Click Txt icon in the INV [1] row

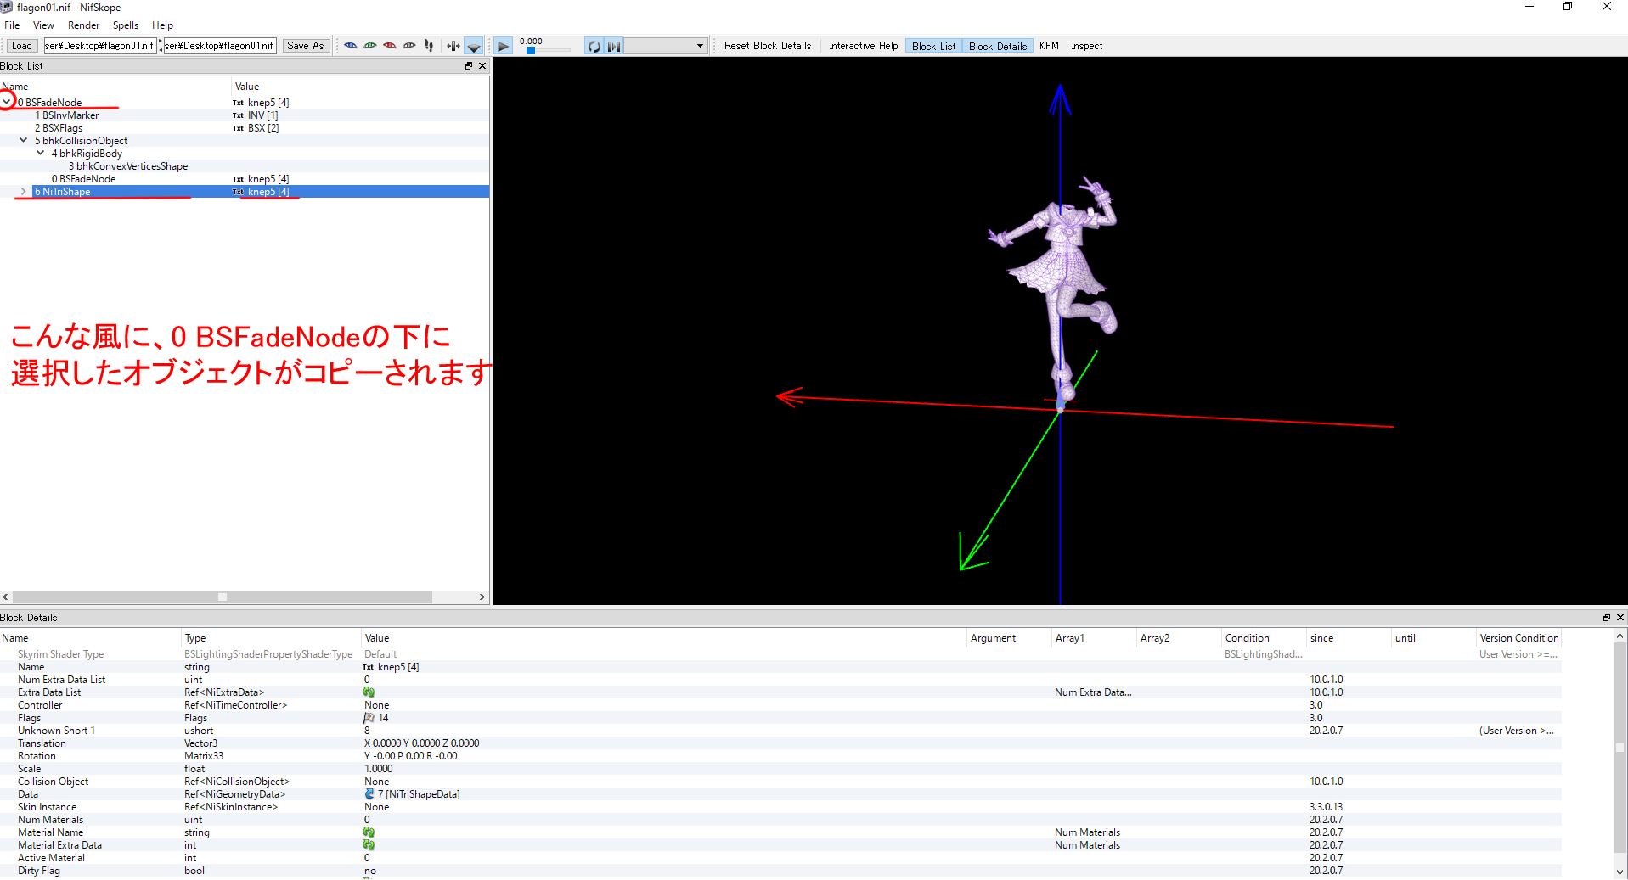238,115
